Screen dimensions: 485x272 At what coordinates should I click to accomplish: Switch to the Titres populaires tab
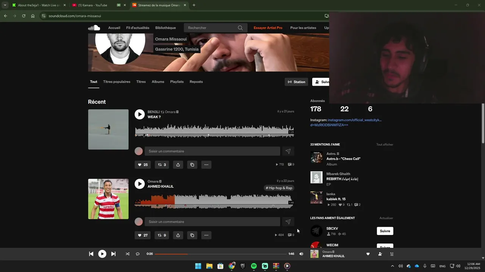[x=117, y=82]
